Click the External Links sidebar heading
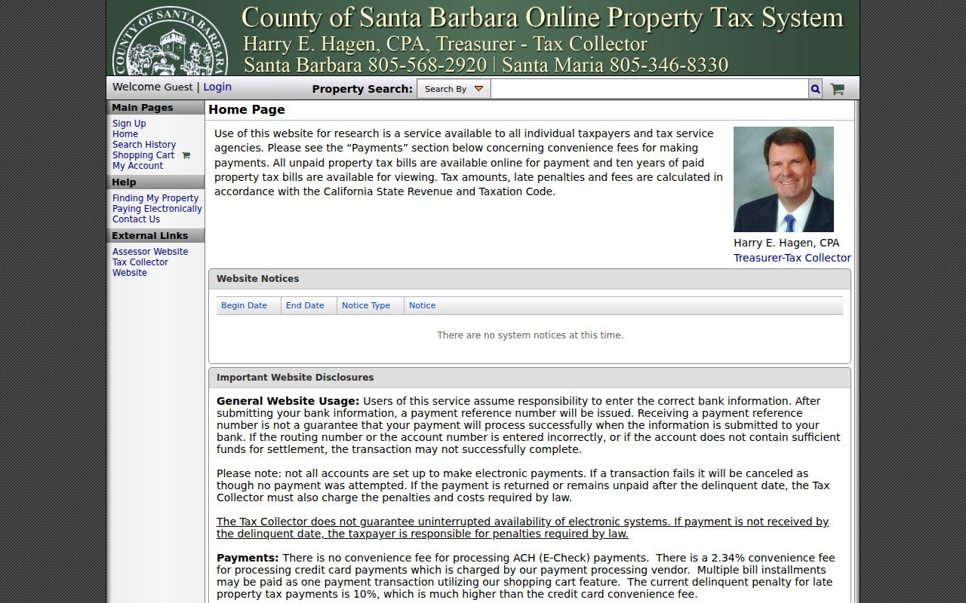This screenshot has height=603, width=966. (155, 236)
